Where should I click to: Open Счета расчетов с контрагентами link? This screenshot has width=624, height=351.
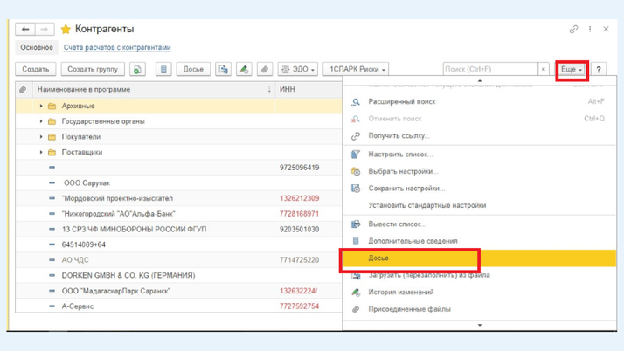(x=117, y=48)
